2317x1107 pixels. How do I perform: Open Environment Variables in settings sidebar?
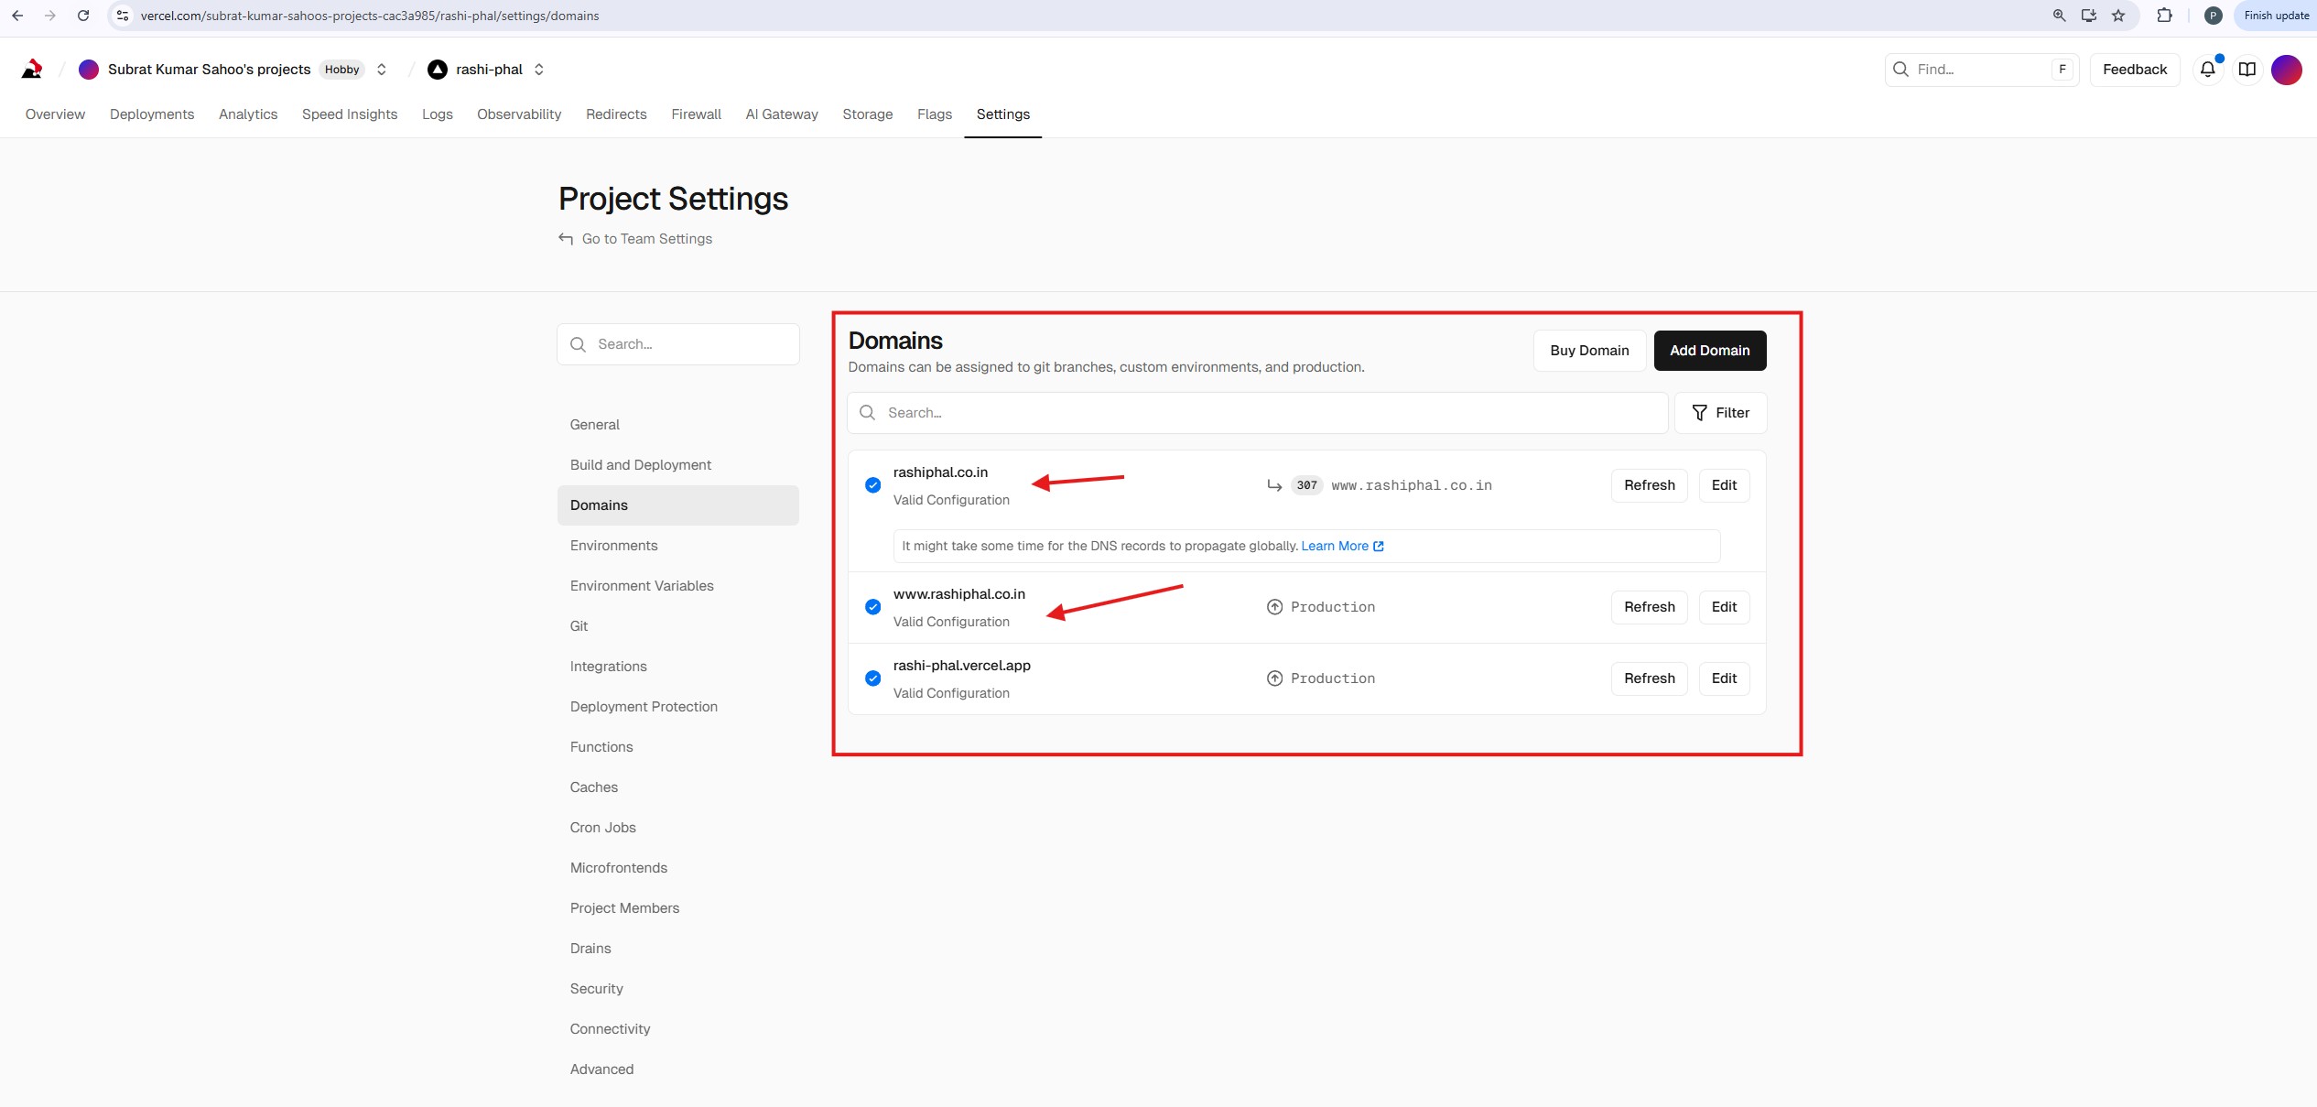coord(641,586)
